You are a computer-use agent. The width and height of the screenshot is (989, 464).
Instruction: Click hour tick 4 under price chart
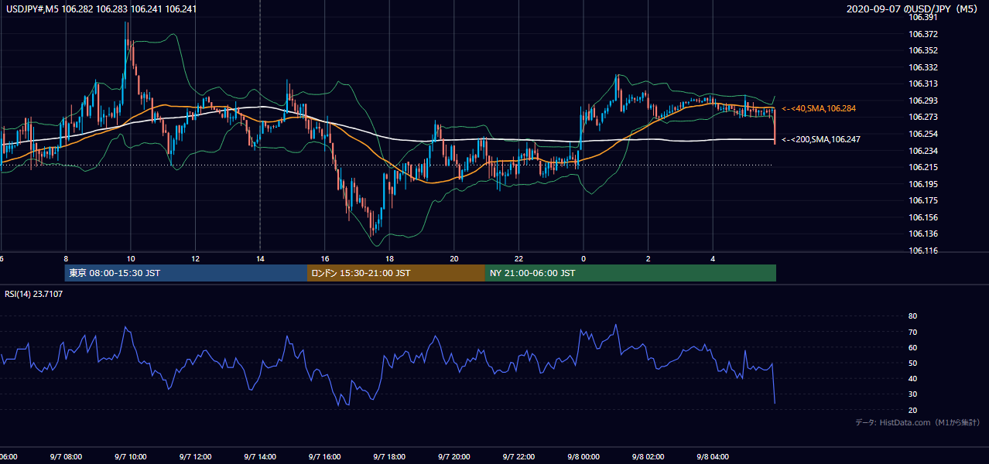point(713,258)
